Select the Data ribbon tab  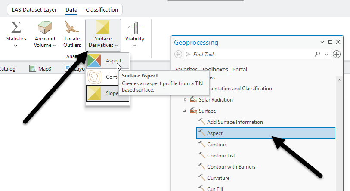point(71,10)
